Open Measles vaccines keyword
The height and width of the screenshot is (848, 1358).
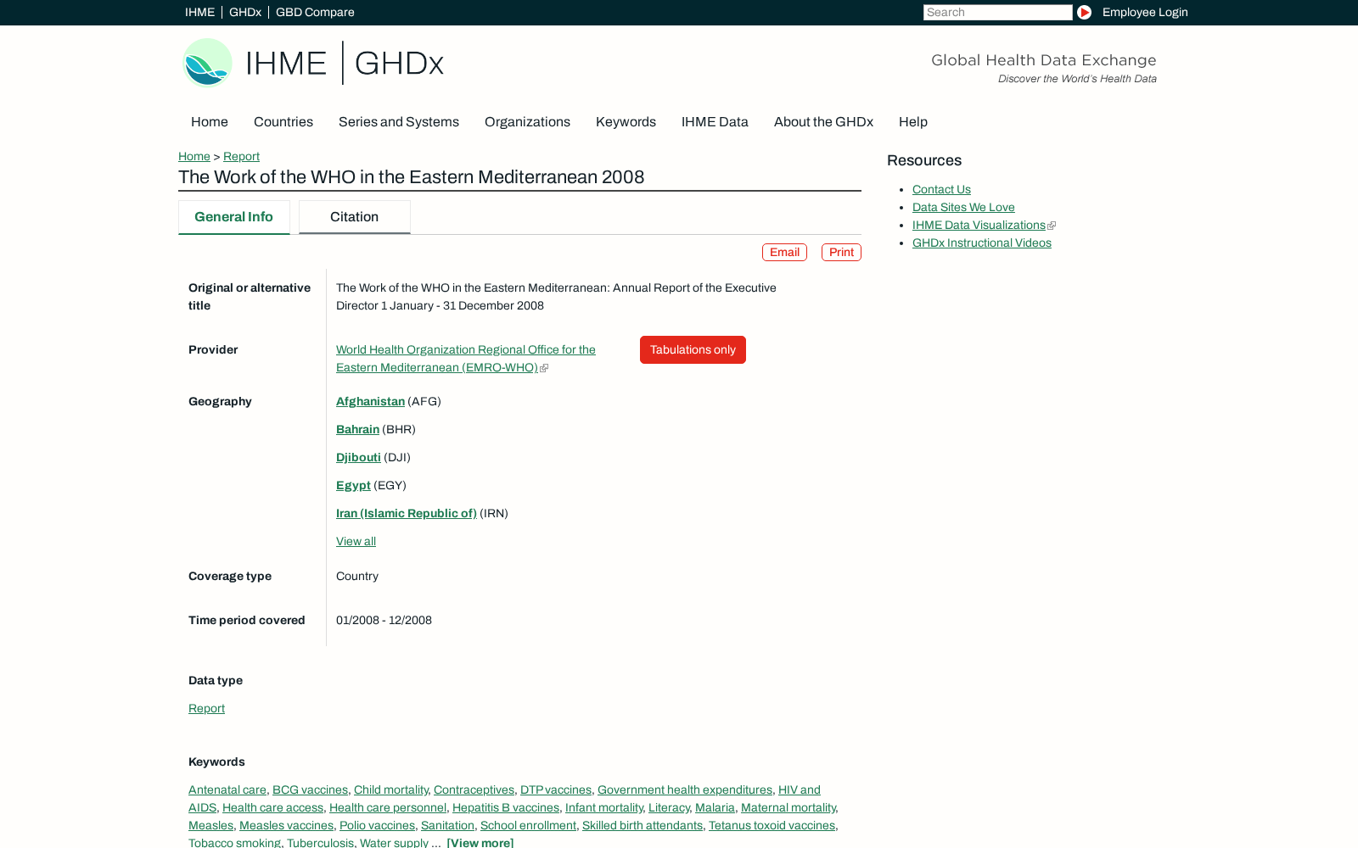tap(286, 825)
